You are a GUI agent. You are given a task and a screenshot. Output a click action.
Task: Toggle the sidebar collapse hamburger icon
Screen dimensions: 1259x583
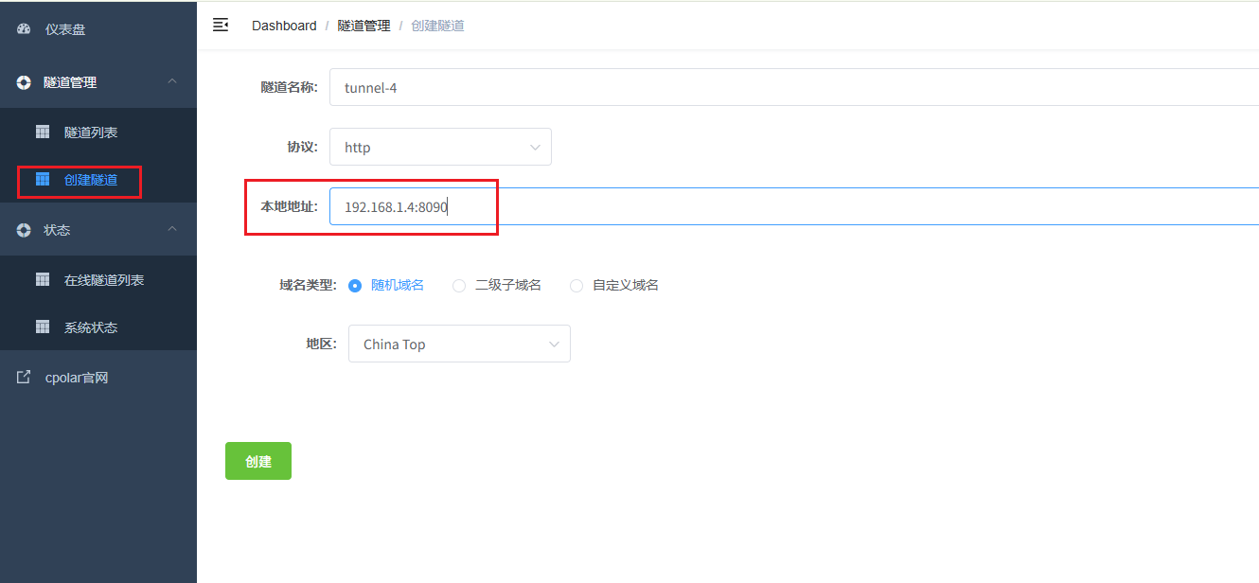(x=221, y=25)
